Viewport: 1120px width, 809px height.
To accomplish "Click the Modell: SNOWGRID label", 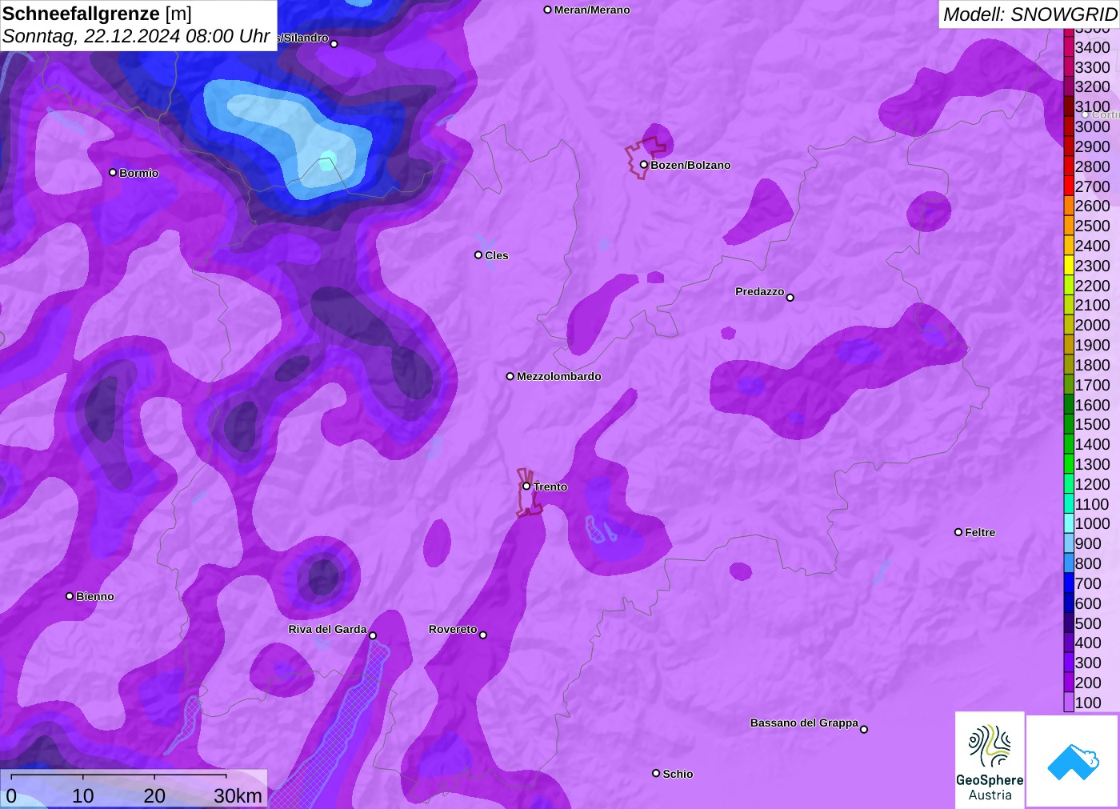I will 1030,14.
